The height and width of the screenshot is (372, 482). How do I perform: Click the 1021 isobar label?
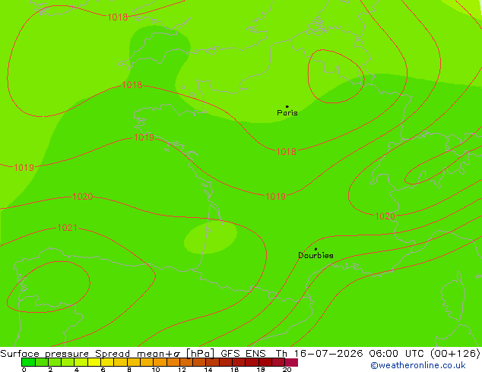point(67,228)
